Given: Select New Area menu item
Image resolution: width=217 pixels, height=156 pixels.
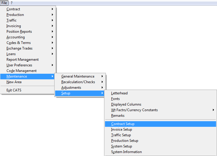Looking at the screenshot, I should [x=27, y=82].
